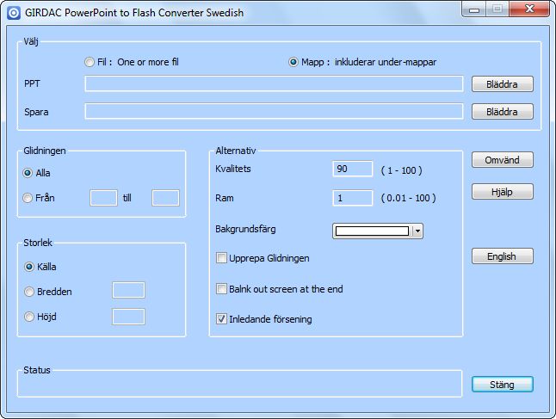The image size is (556, 419).
Task: Enable Balnk out screen at the end
Action: (221, 289)
